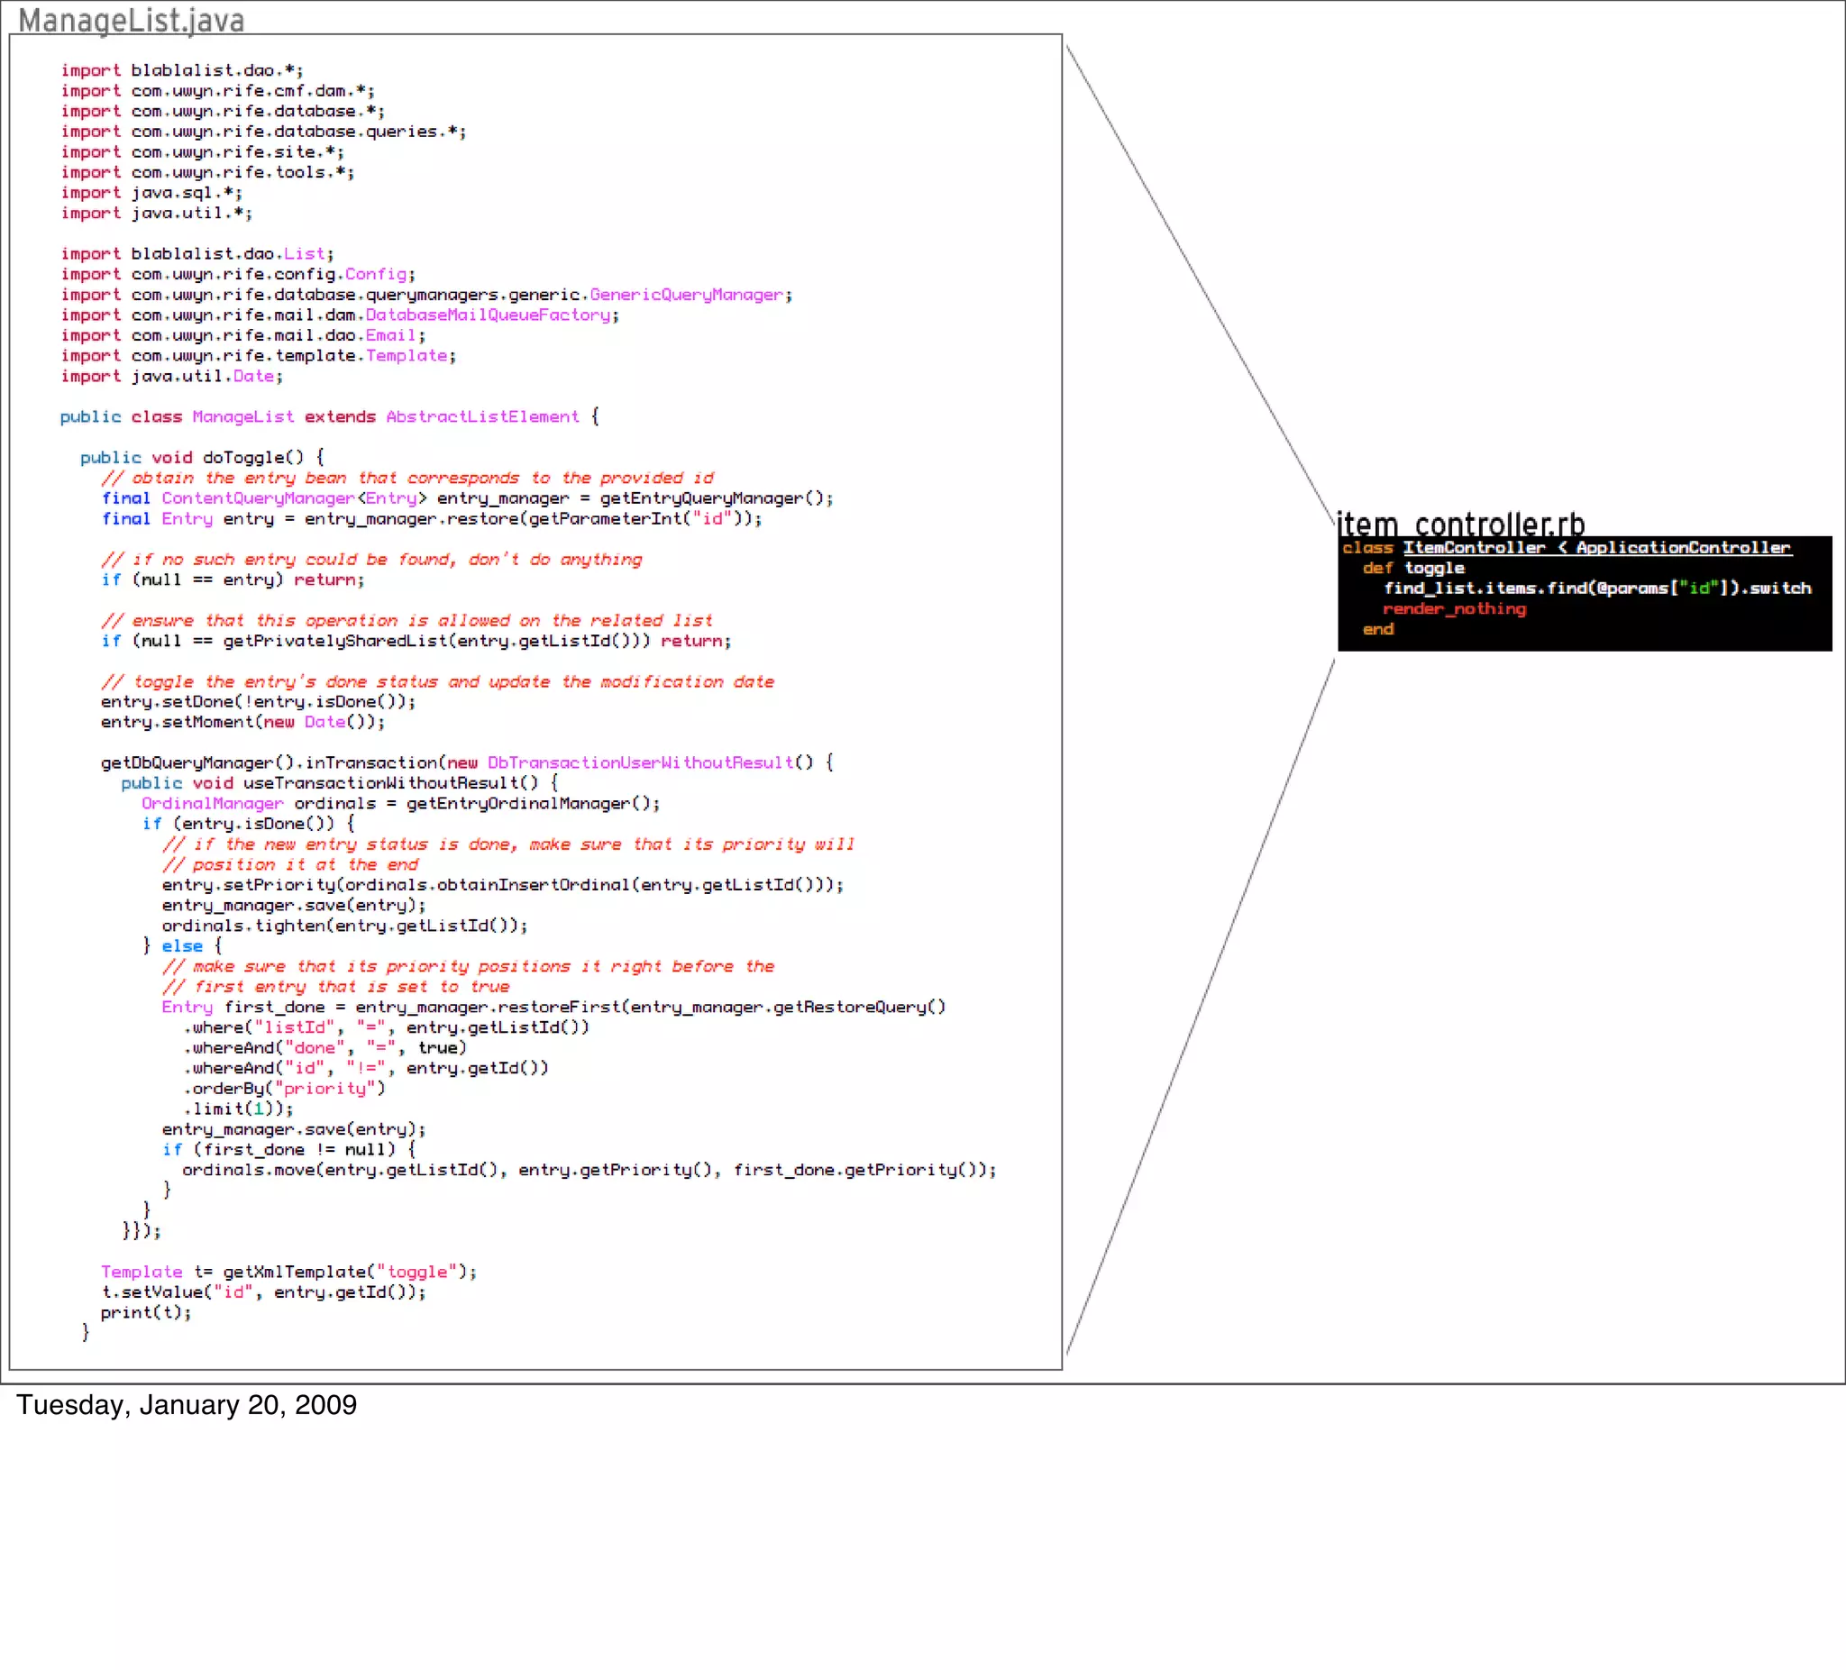Click the orderBy("priority") line

[285, 1089]
